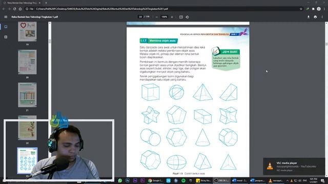Open Chrome extensions puzzle icon
This screenshot has width=328, height=184.
pos(313,9)
